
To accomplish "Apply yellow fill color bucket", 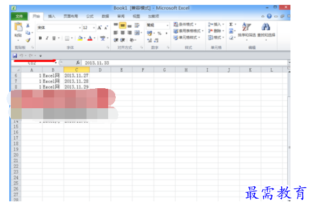I will (80, 38).
